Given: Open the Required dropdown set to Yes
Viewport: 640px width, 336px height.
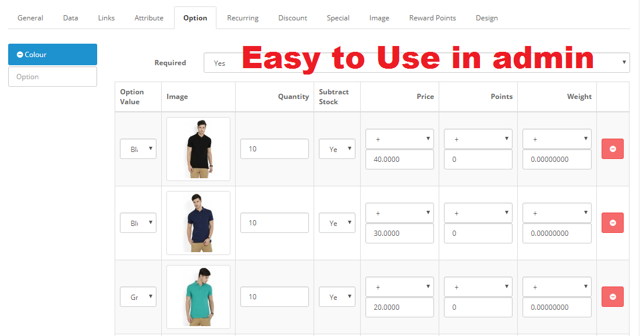Looking at the screenshot, I should tap(417, 63).
